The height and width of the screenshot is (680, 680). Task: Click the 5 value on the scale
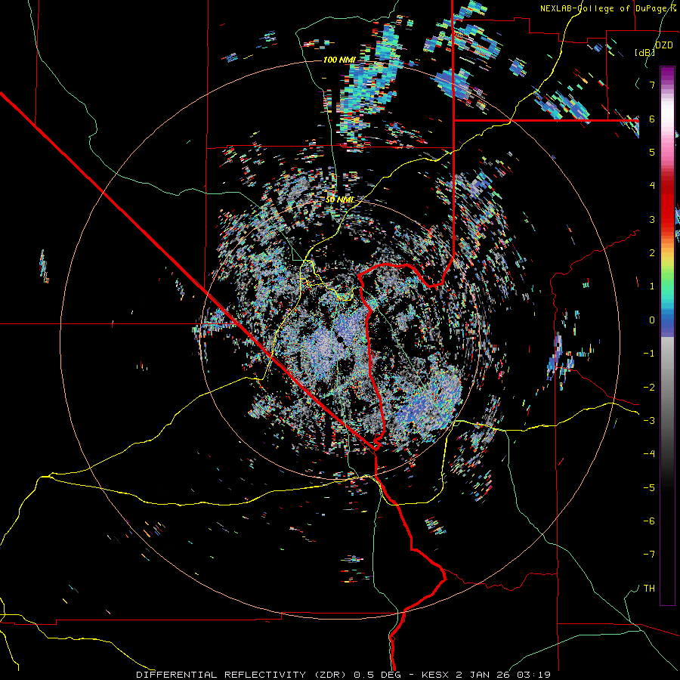pyautogui.click(x=652, y=152)
